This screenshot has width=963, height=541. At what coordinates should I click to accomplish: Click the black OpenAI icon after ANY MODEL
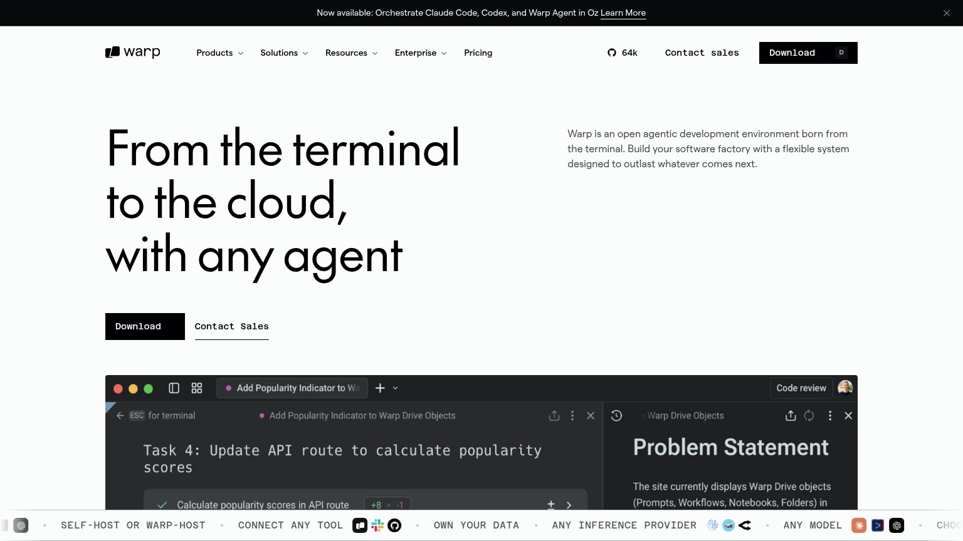coord(897,525)
